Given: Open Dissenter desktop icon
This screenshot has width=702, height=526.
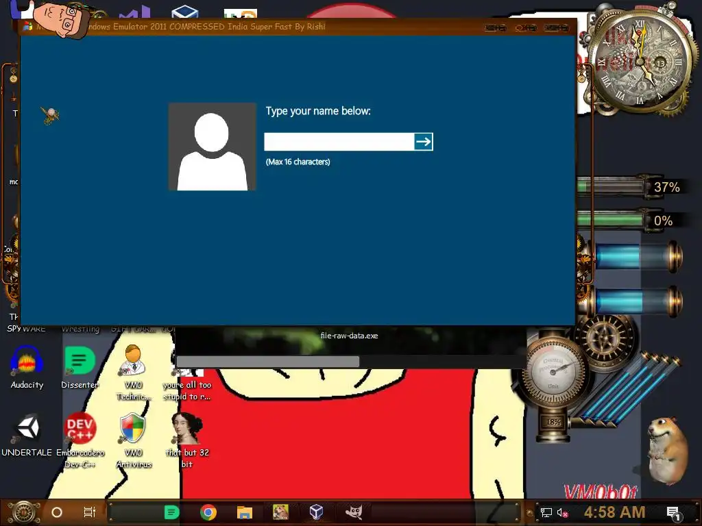Looking at the screenshot, I should pos(80,367).
